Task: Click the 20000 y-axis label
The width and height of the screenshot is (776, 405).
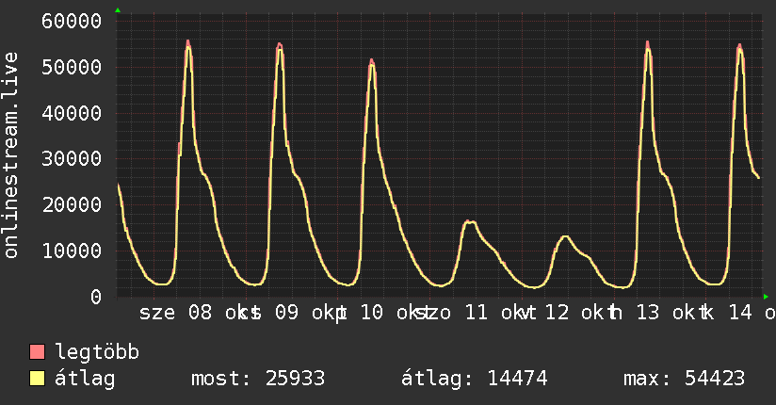Action: click(x=72, y=205)
